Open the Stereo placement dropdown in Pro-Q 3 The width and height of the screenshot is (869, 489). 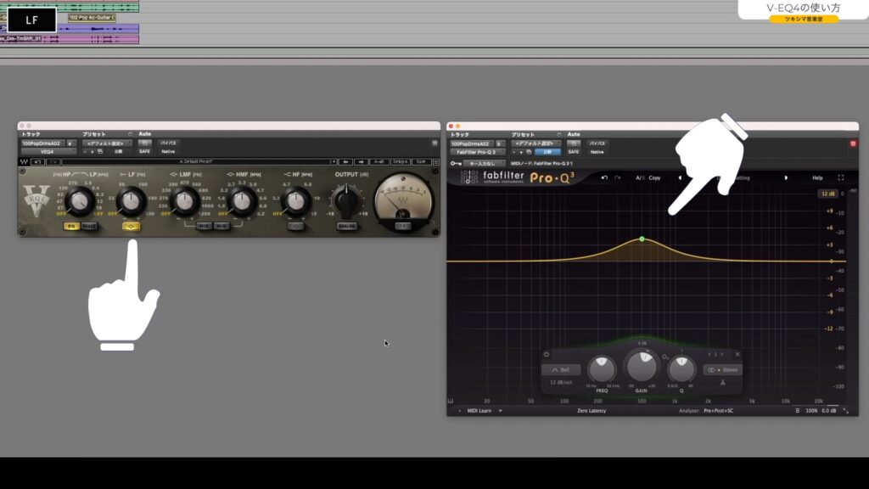[x=723, y=370]
